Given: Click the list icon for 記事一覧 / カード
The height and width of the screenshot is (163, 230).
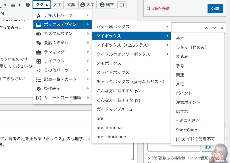Looking at the screenshot, I should pyautogui.click(x=38, y=79).
